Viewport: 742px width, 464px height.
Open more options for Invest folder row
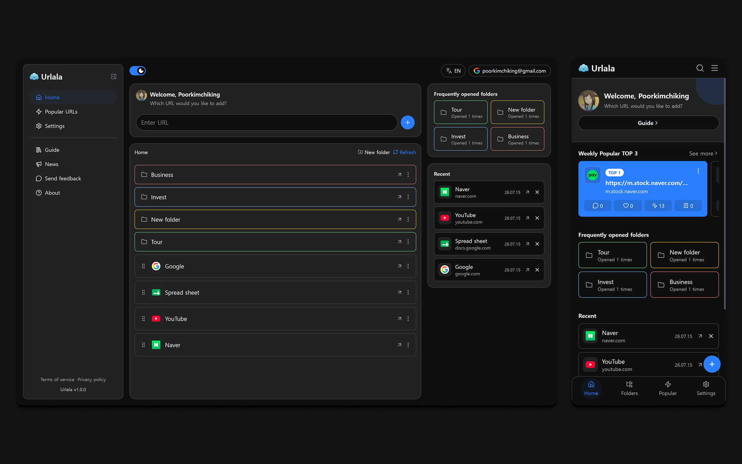click(408, 197)
